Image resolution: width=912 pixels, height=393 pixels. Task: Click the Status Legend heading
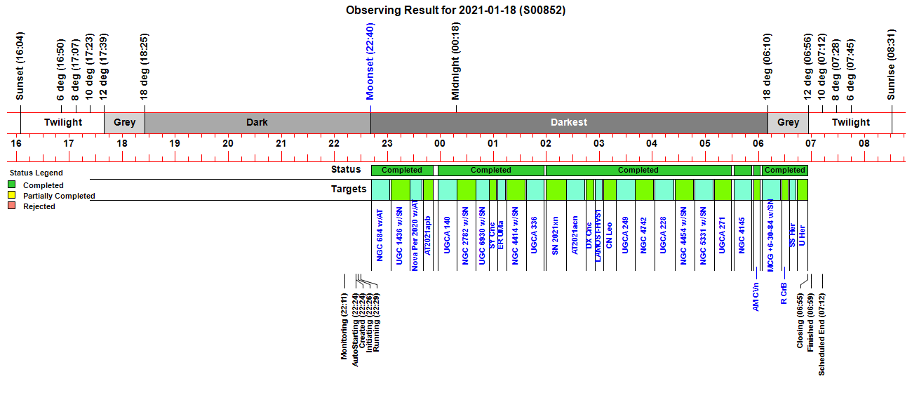(x=36, y=173)
